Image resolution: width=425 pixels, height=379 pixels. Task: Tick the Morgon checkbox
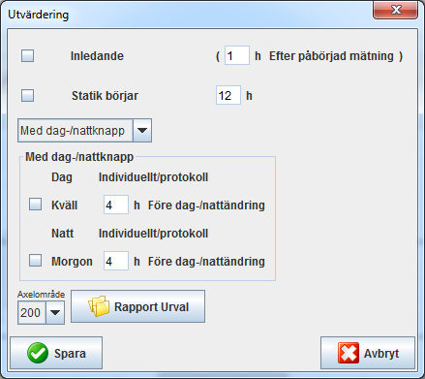coord(35,260)
